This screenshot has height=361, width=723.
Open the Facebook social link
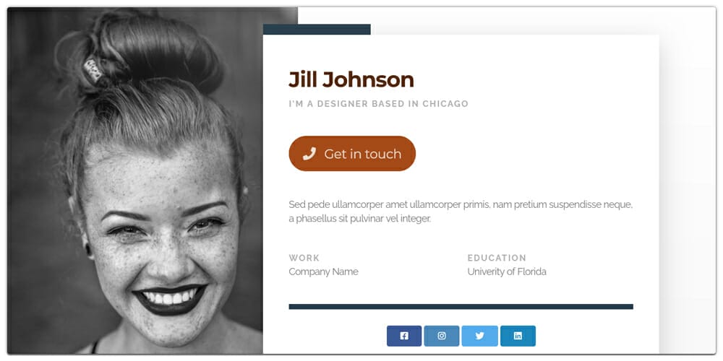(x=404, y=336)
